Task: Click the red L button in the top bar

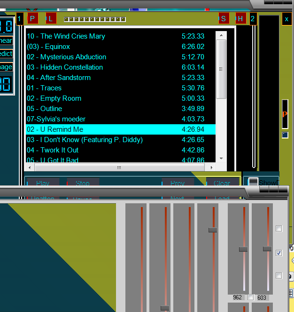Action: tap(51, 19)
